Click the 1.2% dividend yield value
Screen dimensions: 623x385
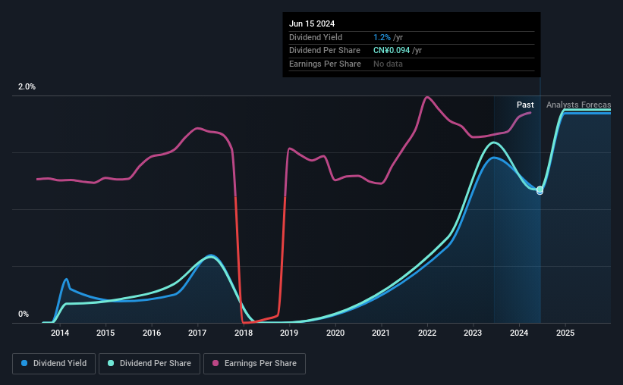click(382, 37)
